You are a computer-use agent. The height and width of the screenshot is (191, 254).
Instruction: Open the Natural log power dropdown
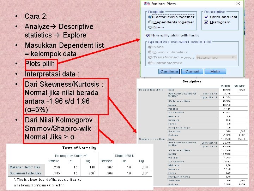pos(216,58)
